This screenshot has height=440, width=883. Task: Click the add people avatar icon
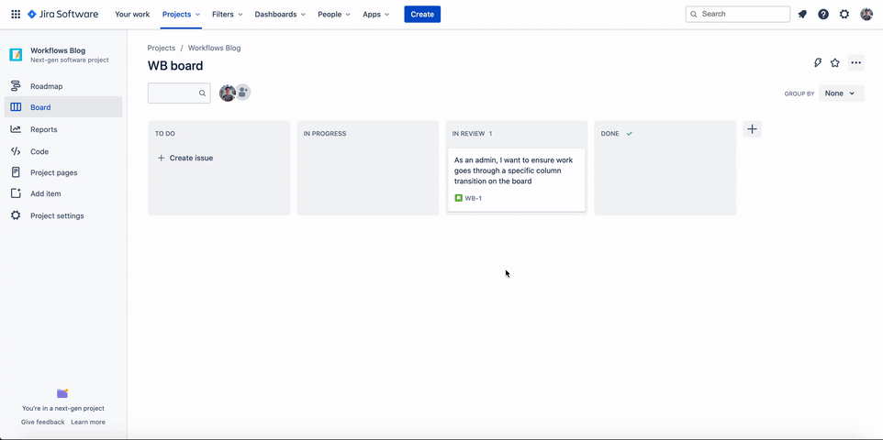(242, 93)
